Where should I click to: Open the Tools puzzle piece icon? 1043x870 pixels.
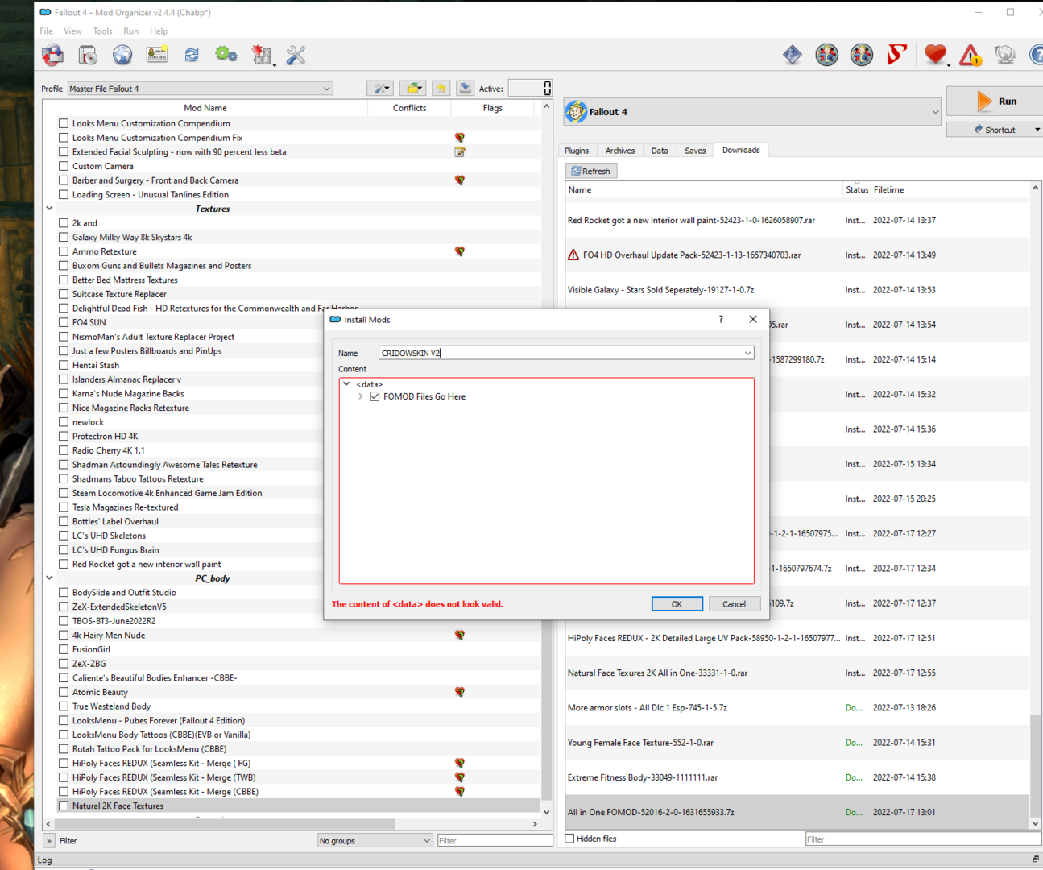tap(262, 55)
